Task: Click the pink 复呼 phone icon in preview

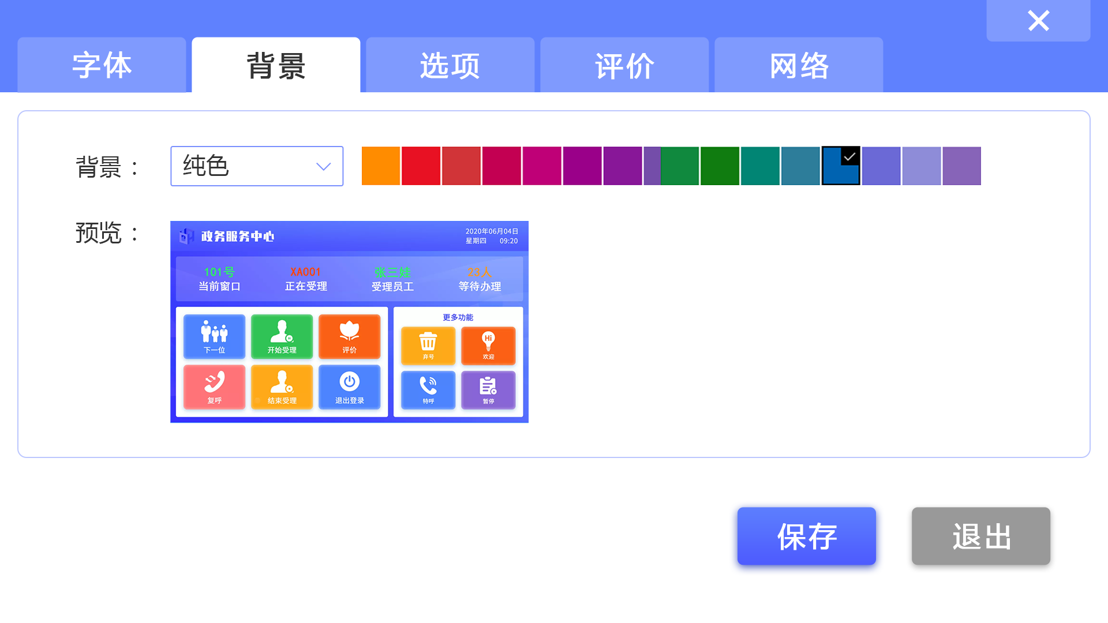Action: [x=214, y=387]
